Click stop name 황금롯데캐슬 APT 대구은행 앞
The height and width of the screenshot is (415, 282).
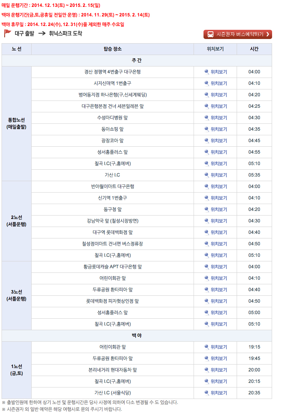[x=112, y=267]
